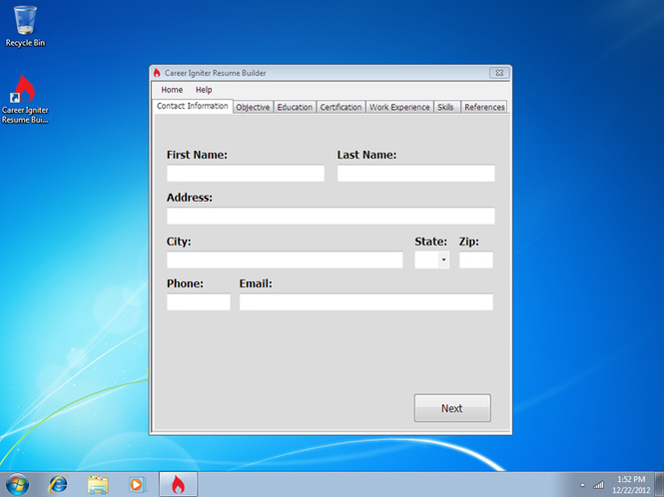Click the Last Name: label

click(366, 155)
